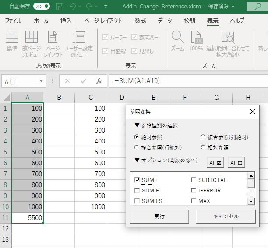Open the Undo history dropdown arrow
This screenshot has height=248, width=268.
click(x=79, y=7)
